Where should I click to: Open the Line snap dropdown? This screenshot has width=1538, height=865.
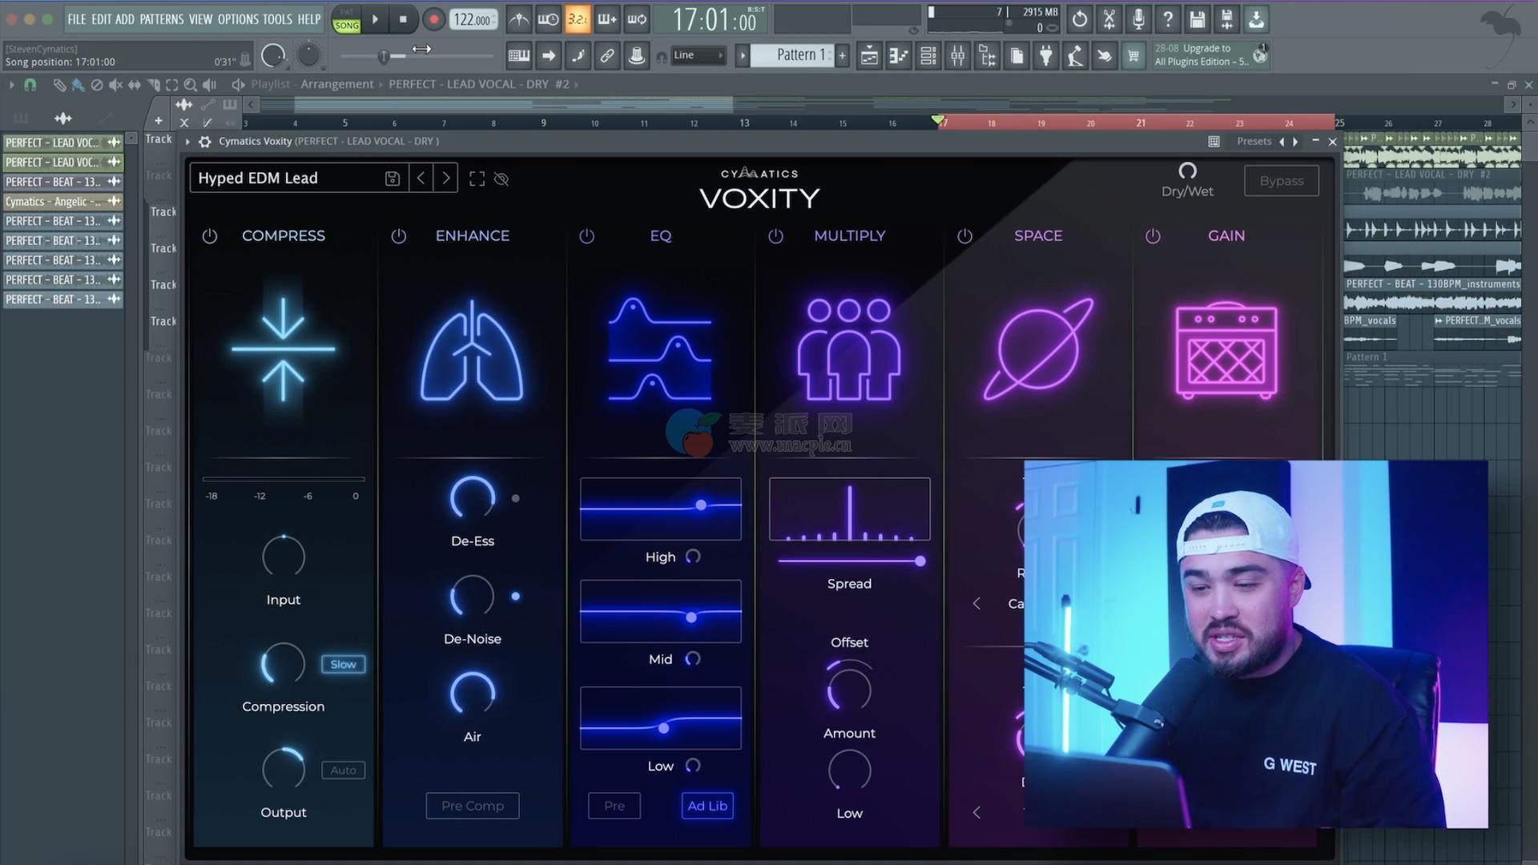pos(698,55)
